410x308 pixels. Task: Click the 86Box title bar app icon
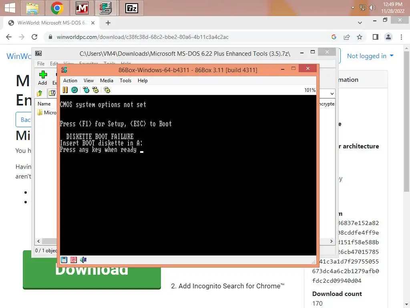pos(64,70)
